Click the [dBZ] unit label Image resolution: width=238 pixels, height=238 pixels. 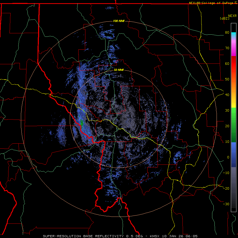tap(225, 18)
